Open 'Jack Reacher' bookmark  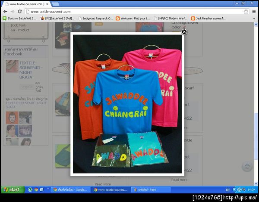(x=208, y=19)
